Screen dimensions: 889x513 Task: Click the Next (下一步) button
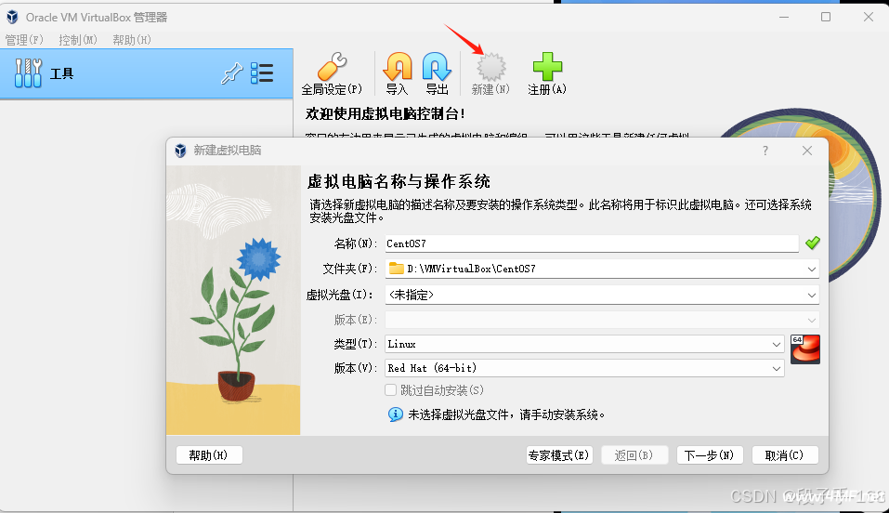coord(709,455)
